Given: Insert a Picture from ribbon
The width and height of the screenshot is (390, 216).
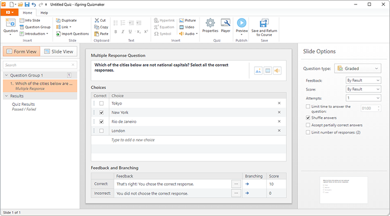Looking at the screenshot, I should 188,21.
